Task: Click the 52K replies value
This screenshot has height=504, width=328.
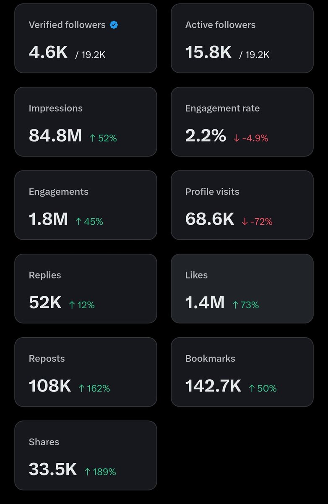Action: (x=45, y=302)
